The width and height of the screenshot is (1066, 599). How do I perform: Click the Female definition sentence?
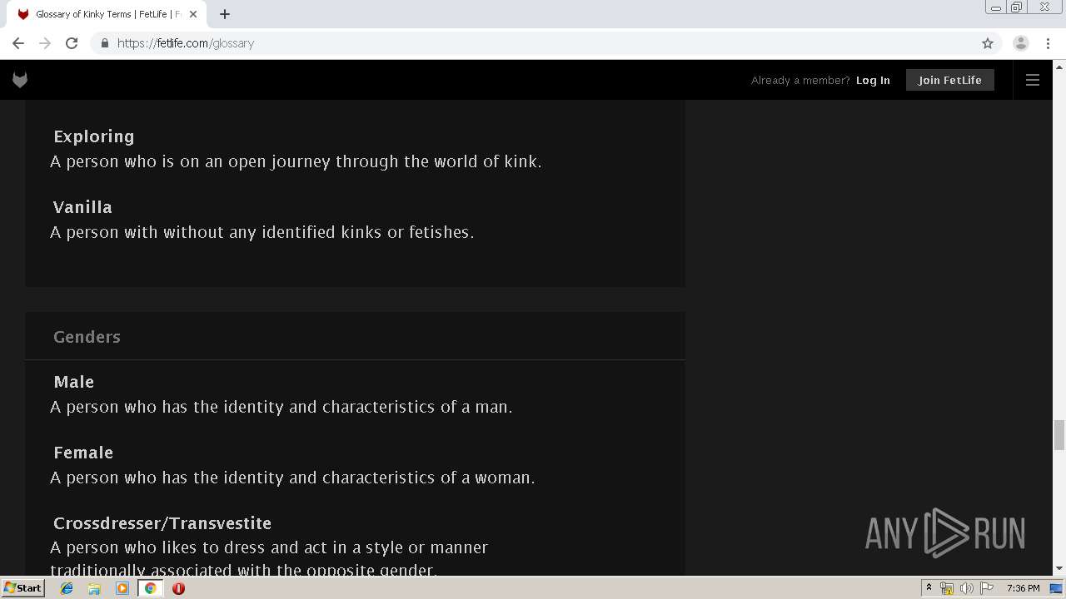(292, 478)
